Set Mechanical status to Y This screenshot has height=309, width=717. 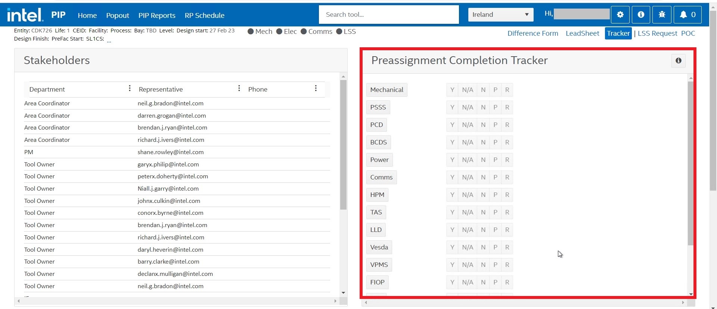coord(452,90)
